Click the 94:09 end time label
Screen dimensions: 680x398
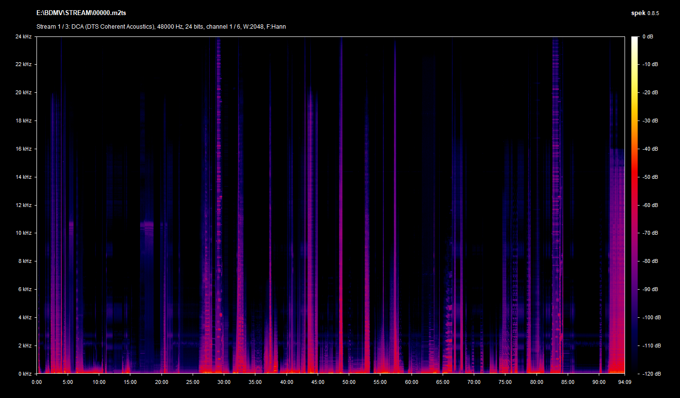(x=625, y=382)
